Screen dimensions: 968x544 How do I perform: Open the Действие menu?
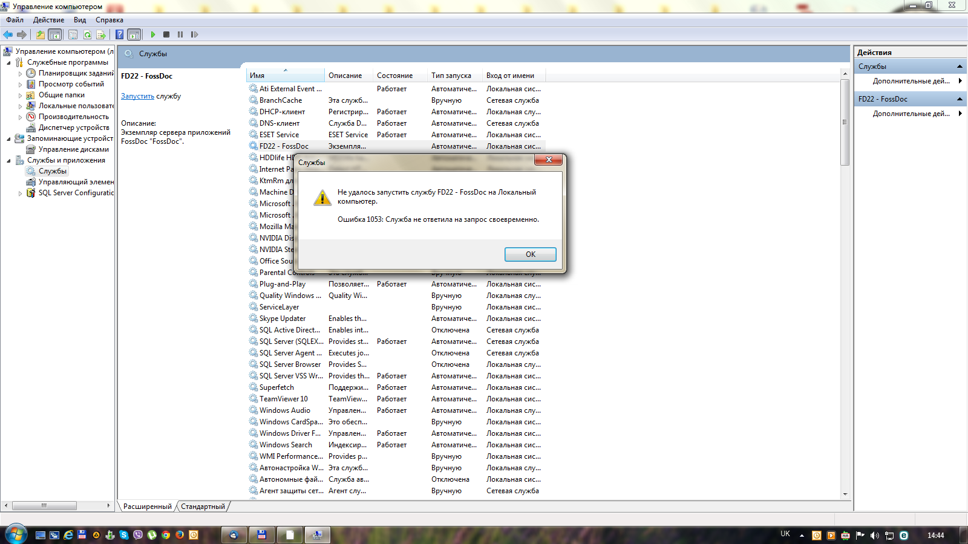click(48, 20)
